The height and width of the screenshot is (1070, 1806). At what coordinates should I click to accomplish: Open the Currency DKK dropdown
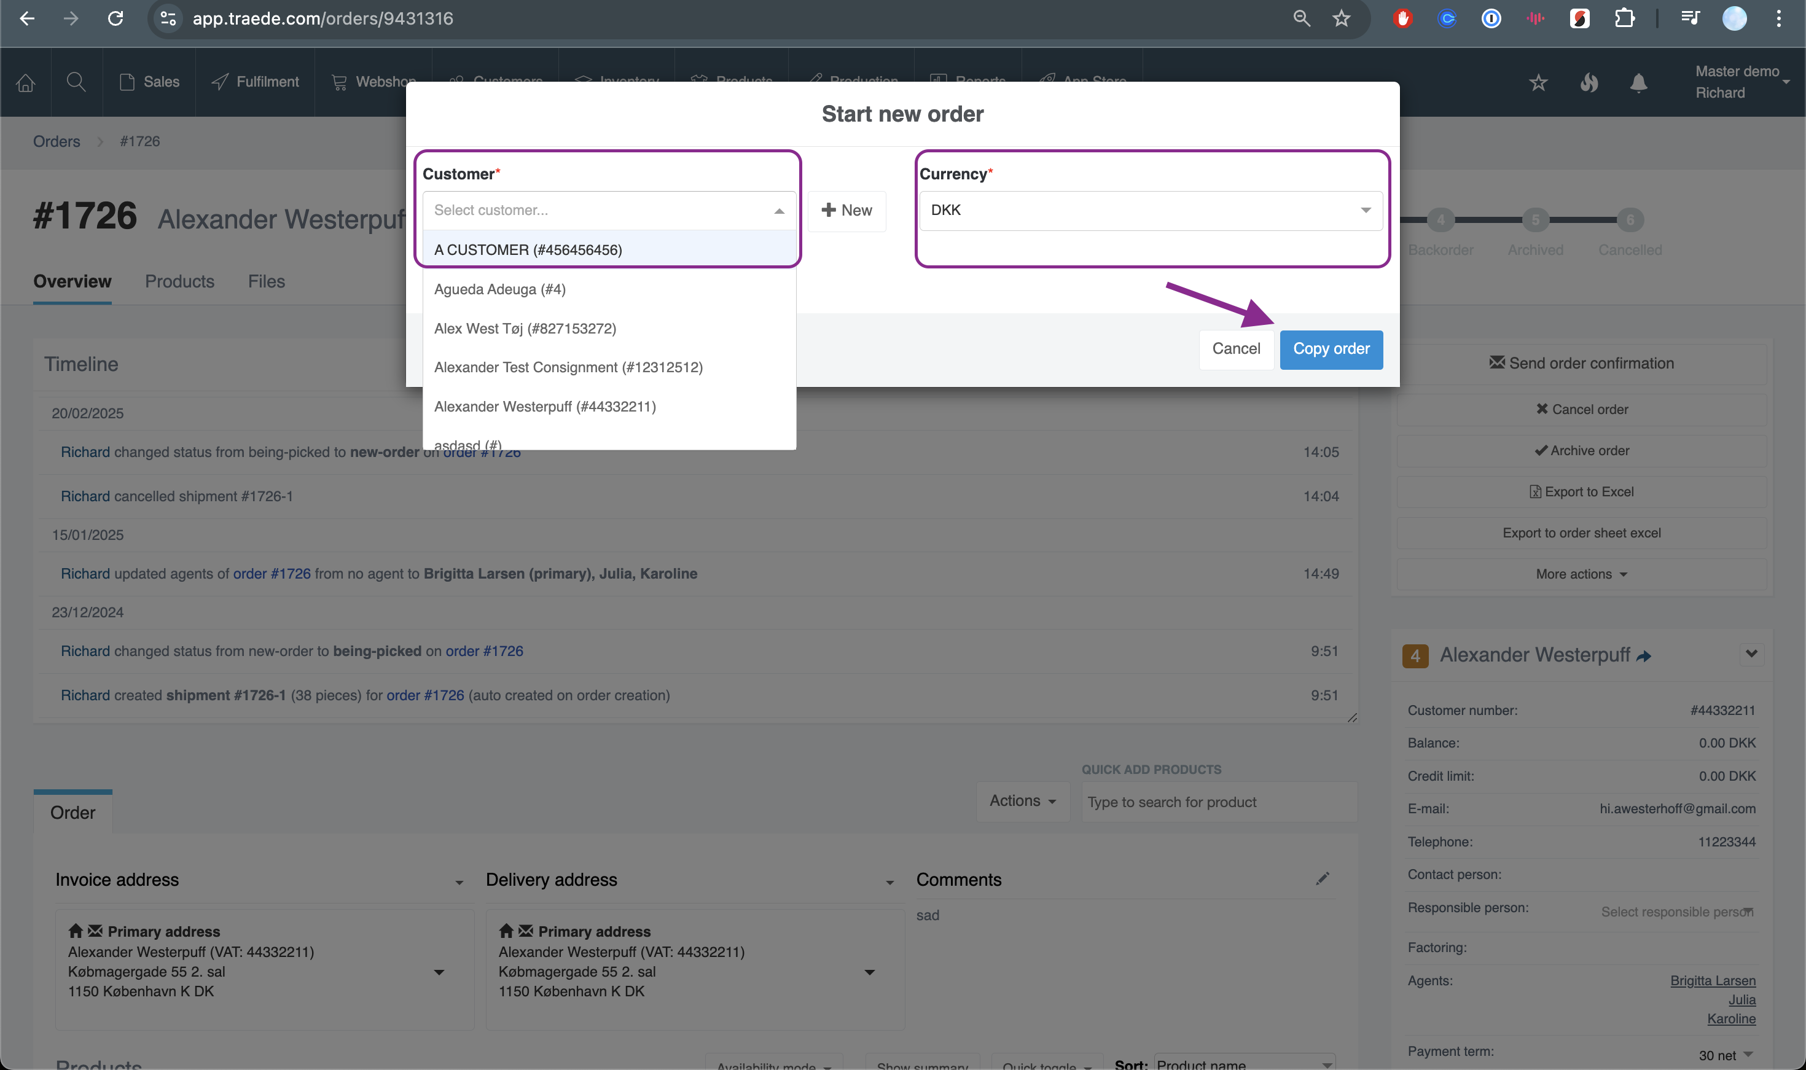coord(1151,211)
